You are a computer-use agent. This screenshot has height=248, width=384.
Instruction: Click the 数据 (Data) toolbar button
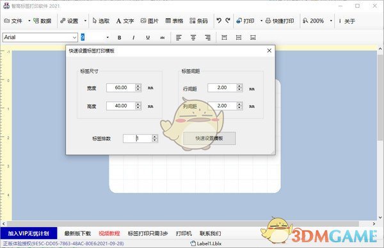42,21
